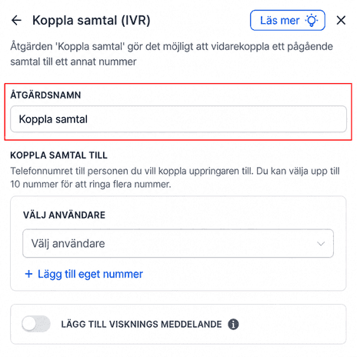Click the VÄLJ ANVÄNDARE label
The height and width of the screenshot is (357, 357).
64,215
